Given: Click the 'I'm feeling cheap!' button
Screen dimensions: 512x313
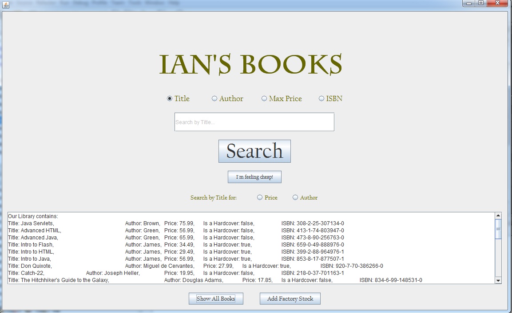Looking at the screenshot, I should (254, 176).
